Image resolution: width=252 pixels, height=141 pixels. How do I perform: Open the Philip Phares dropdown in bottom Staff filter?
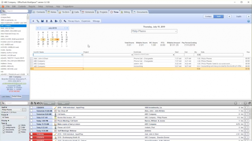pyautogui.click(x=12, y=110)
